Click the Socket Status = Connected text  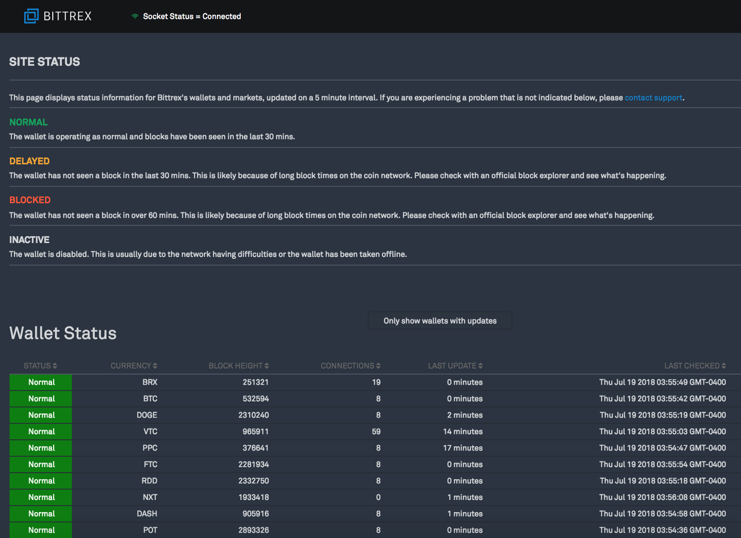click(x=192, y=16)
